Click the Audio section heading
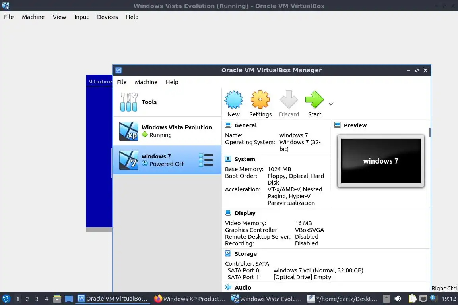The image size is (458, 305). [x=243, y=288]
